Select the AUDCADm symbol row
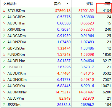 click(x=57, y=36)
